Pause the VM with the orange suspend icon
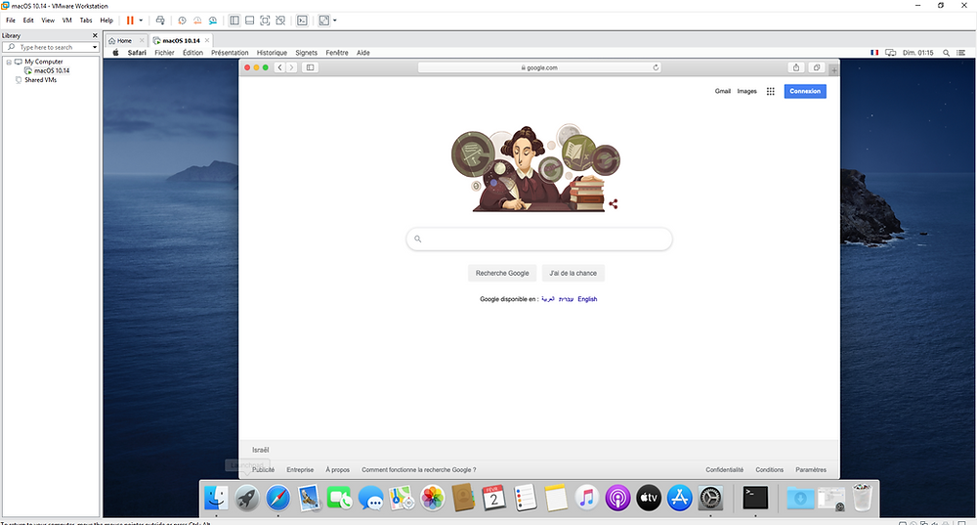 click(x=130, y=21)
